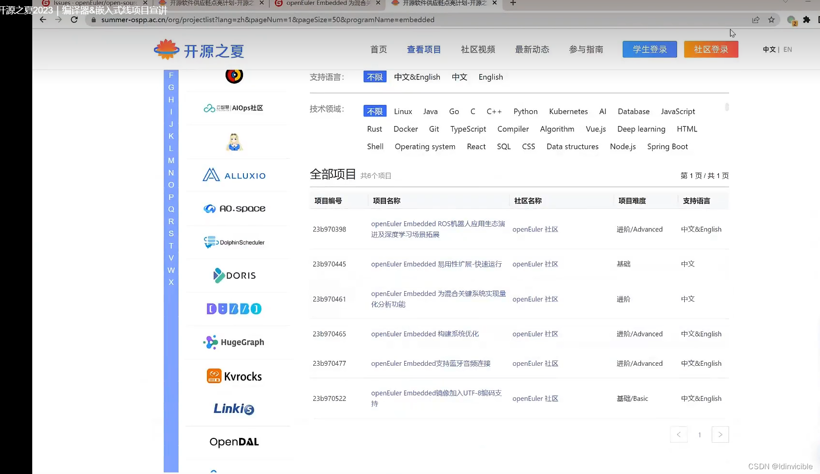Click the 社区登录 button

(x=711, y=49)
